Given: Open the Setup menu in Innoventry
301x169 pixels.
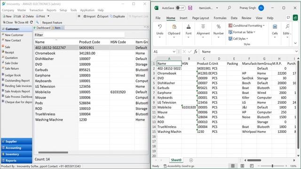Looking at the screenshot, I should (x=63, y=10).
